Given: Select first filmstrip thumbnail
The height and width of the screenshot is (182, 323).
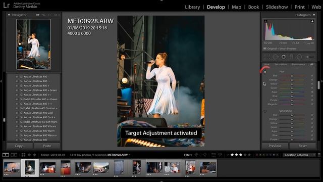Looking at the screenshot, I should 12,167.
